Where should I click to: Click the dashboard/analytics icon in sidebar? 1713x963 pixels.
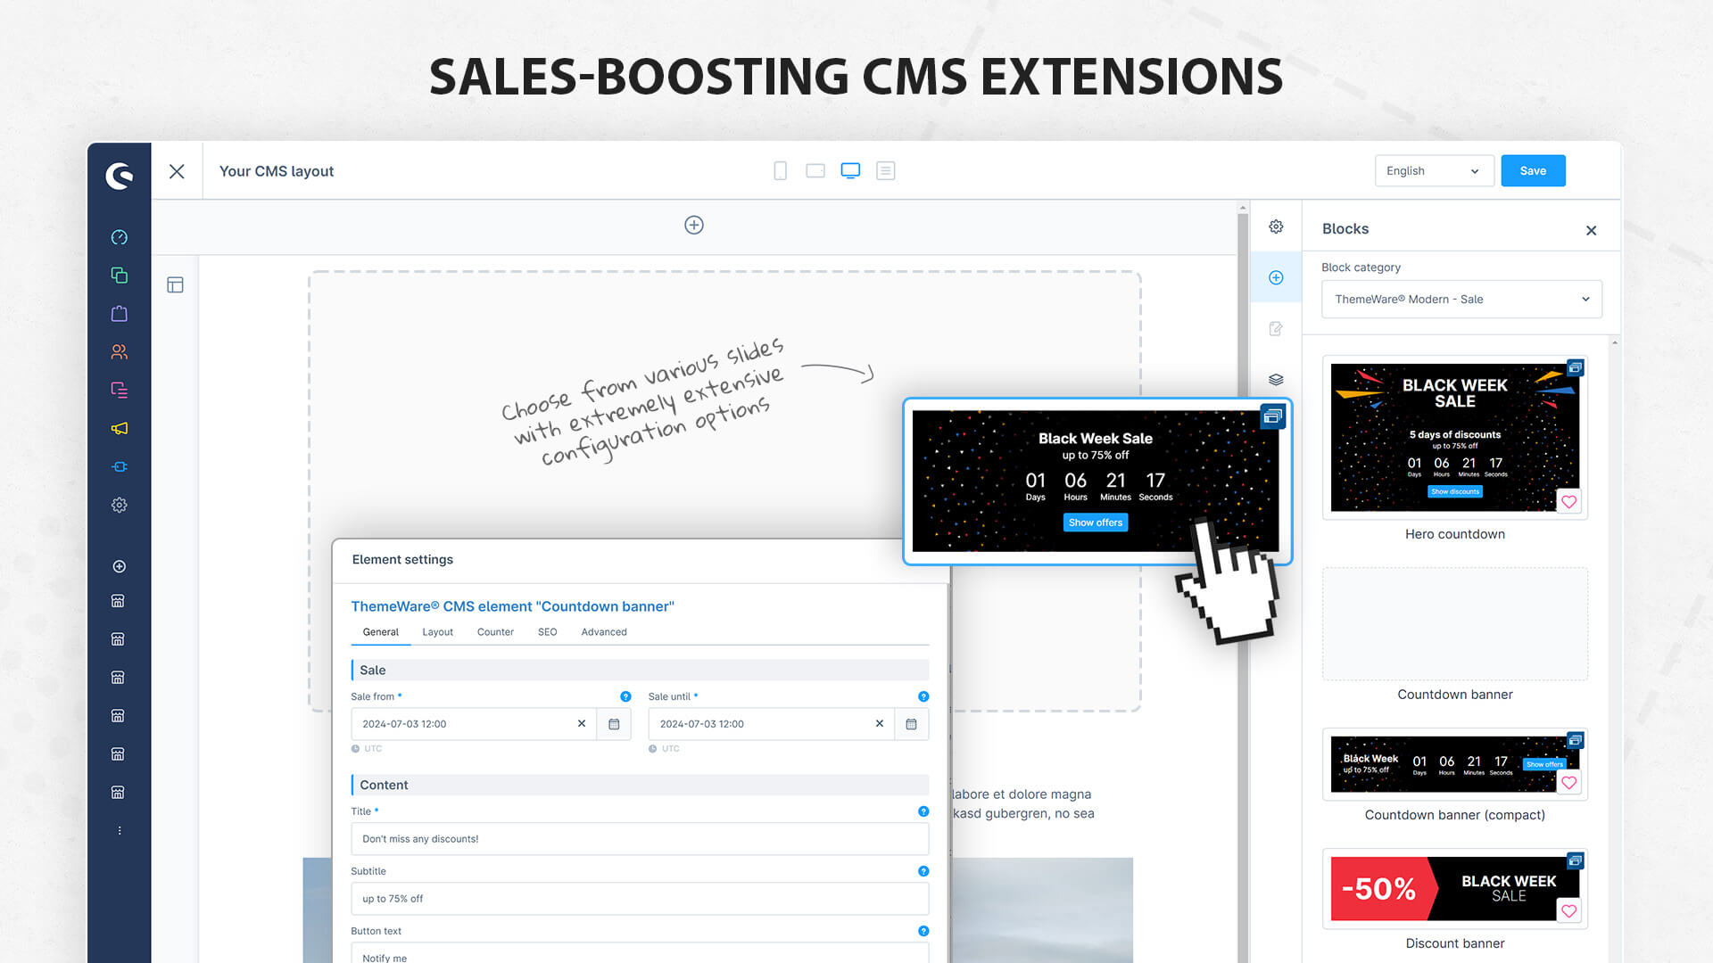[x=119, y=236]
